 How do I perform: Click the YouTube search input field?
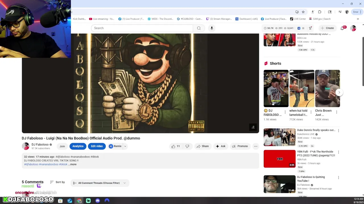[142, 28]
